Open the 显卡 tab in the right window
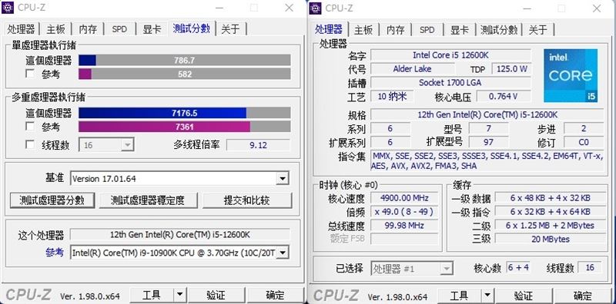 tap(460, 29)
